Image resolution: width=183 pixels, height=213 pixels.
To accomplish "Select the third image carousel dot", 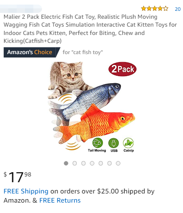I will point(83,163).
